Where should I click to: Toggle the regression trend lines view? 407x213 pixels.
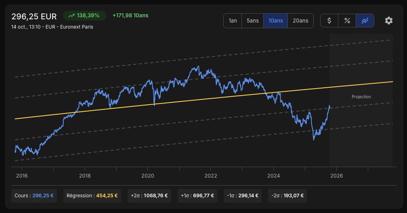[365, 21]
